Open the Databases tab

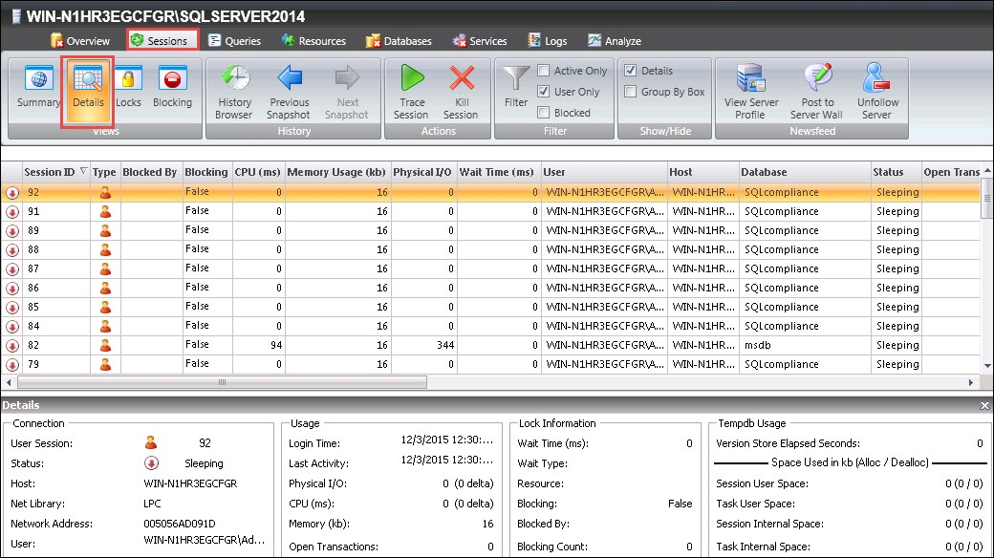point(398,41)
